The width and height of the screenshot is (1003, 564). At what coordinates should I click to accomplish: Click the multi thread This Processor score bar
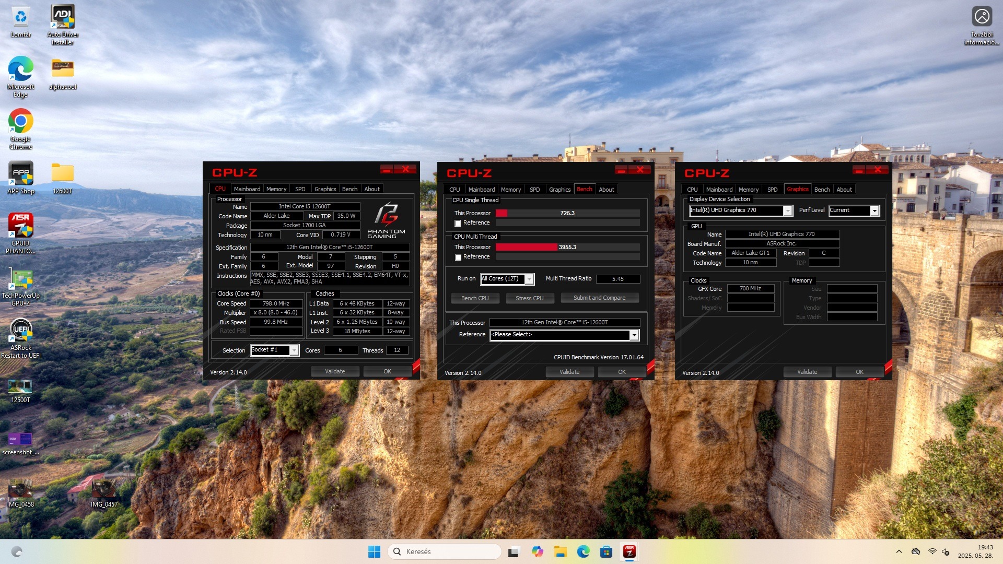pos(567,247)
